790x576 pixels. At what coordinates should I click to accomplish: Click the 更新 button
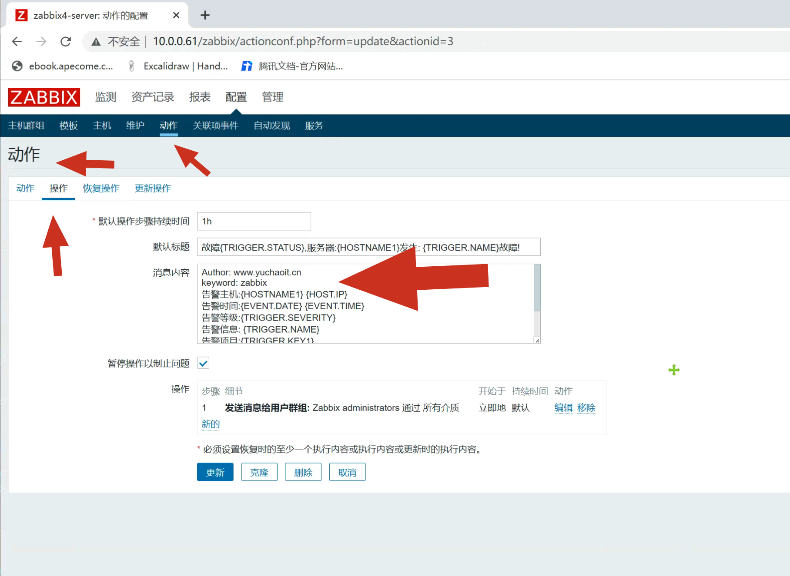[x=215, y=472]
